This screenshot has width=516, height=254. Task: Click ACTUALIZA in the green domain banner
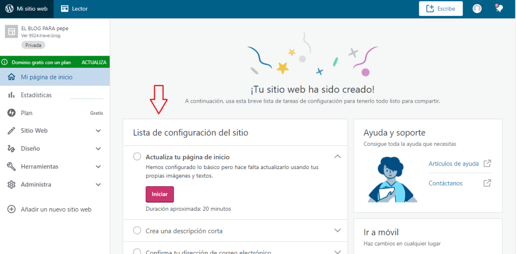tap(94, 62)
